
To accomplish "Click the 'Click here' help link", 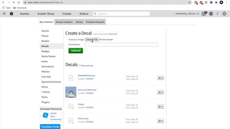I will pos(113,34).
